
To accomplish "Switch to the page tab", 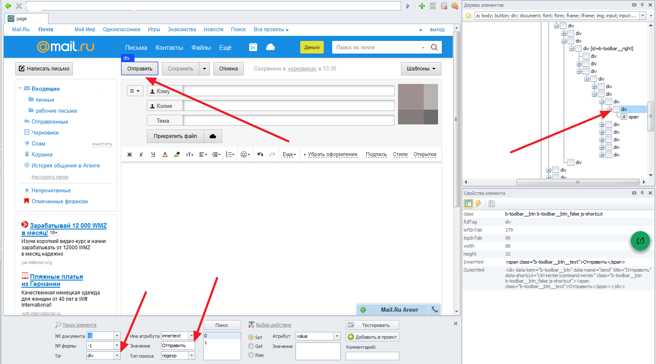I will [27, 19].
